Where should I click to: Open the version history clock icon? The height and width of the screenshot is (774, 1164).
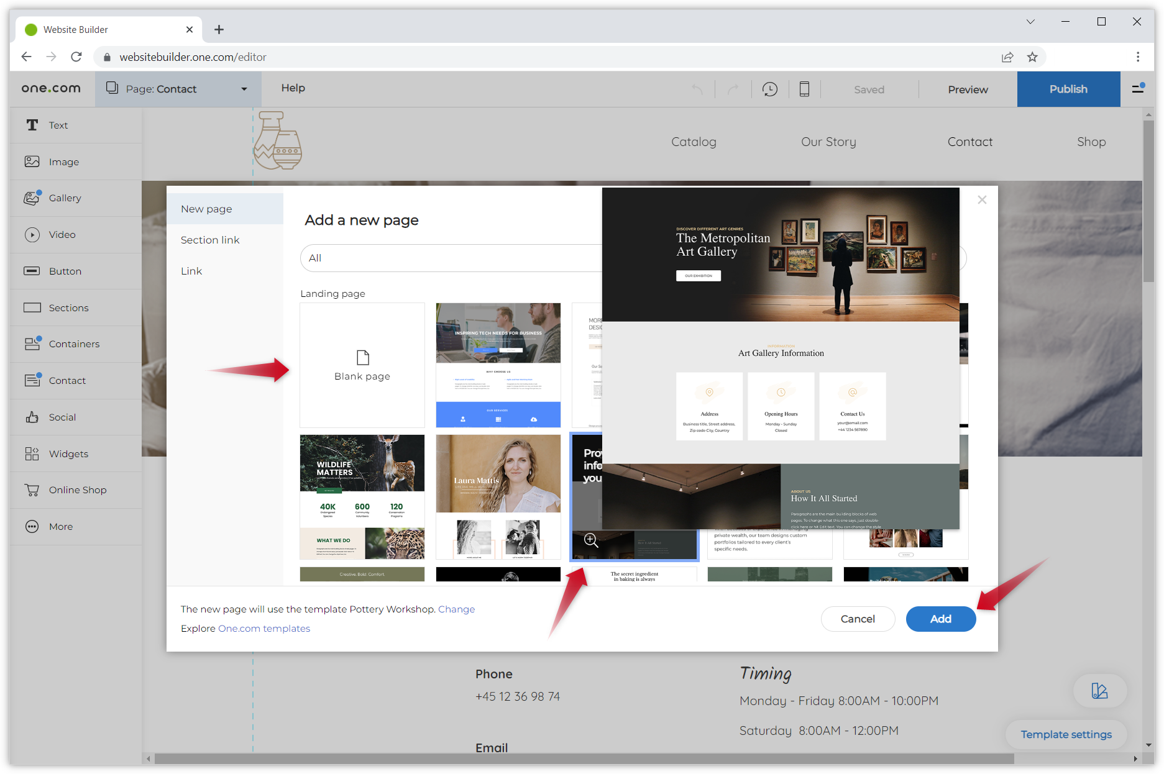[770, 89]
